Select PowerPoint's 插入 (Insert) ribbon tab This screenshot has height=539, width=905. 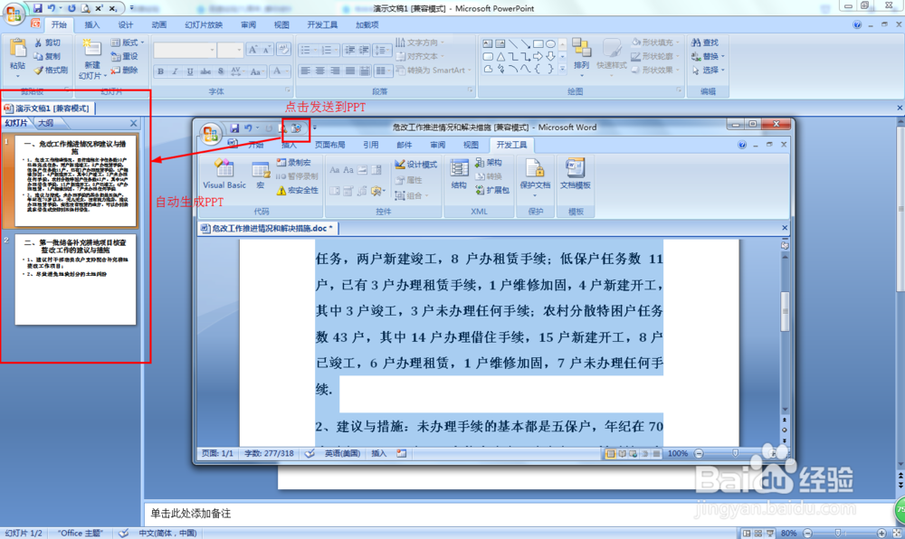point(90,25)
